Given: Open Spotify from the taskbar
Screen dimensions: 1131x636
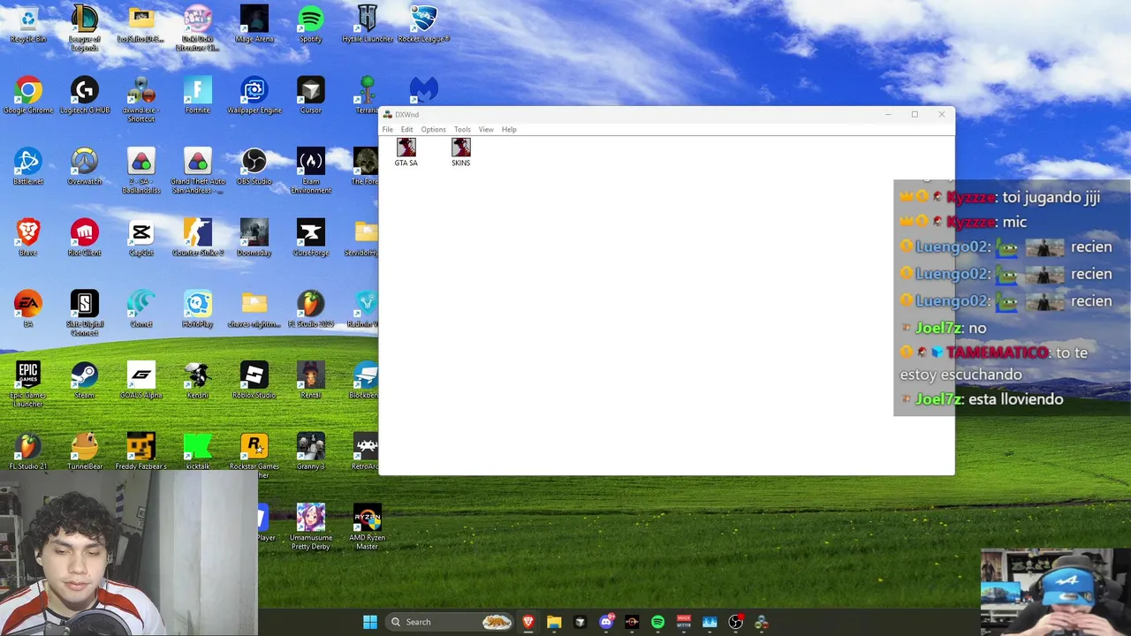Looking at the screenshot, I should (657, 622).
